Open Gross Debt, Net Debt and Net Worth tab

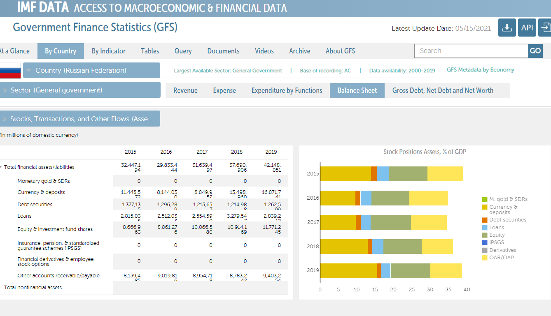tap(443, 90)
